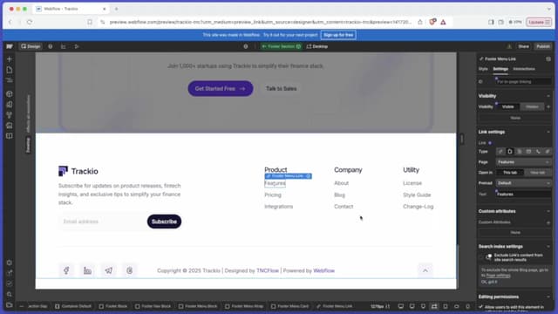Viewport: 558px width, 314px height.
Task: Open the Navigator panel icon
Action: [x=10, y=80]
